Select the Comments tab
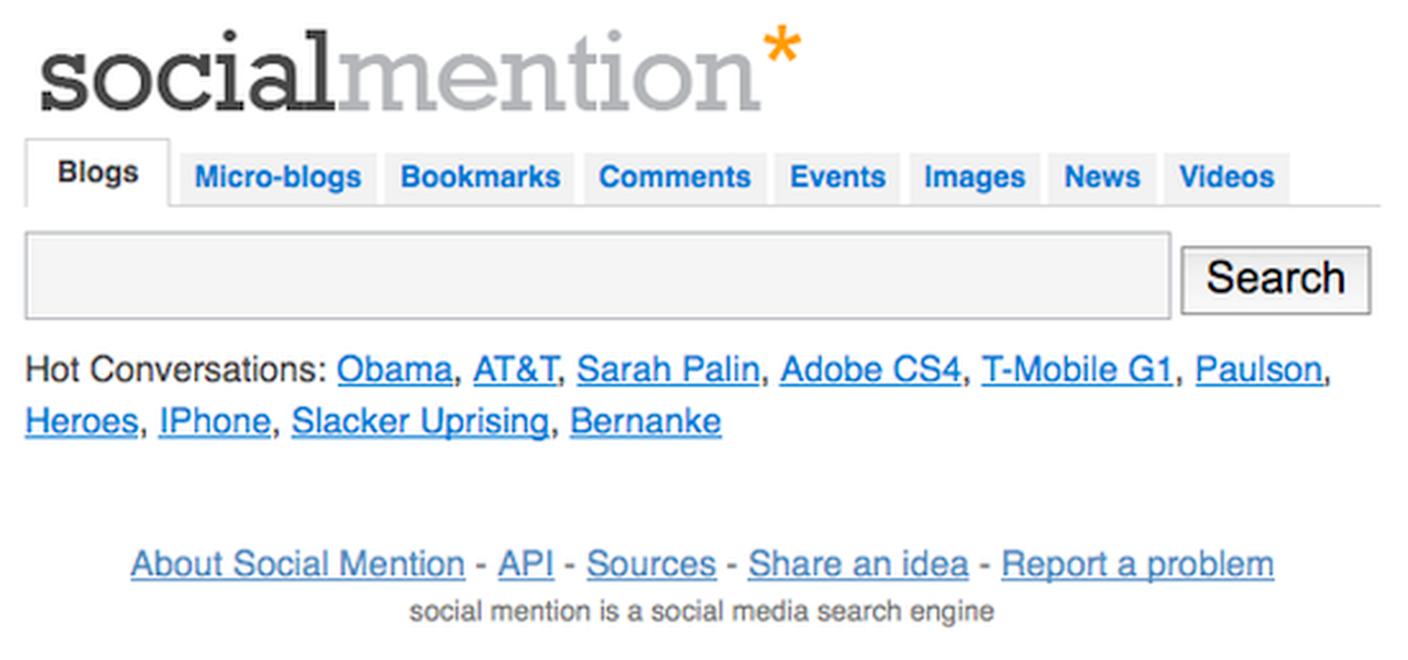 (x=674, y=177)
